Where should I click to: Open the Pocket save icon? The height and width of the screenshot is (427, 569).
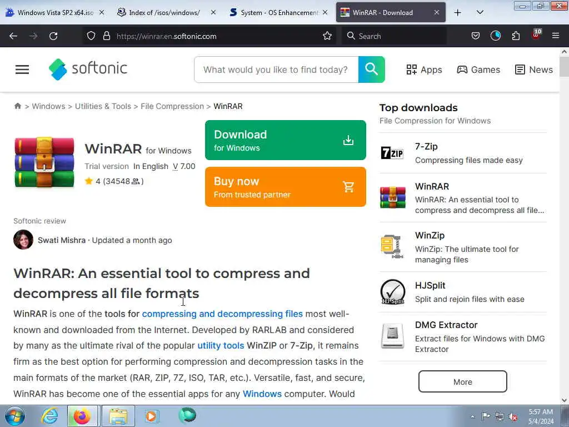coord(476,36)
